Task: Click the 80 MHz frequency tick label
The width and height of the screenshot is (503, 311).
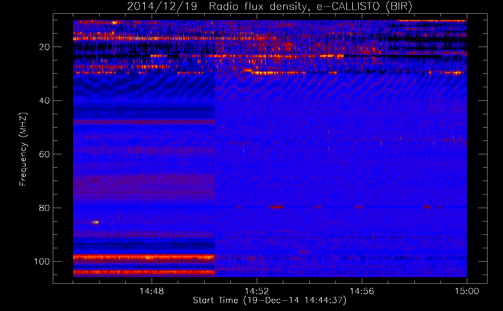Action: [45, 208]
